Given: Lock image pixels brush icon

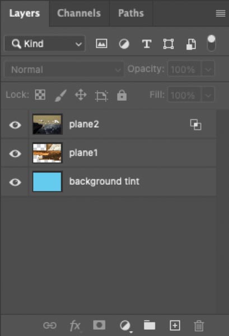Looking at the screenshot, I should [x=60, y=95].
